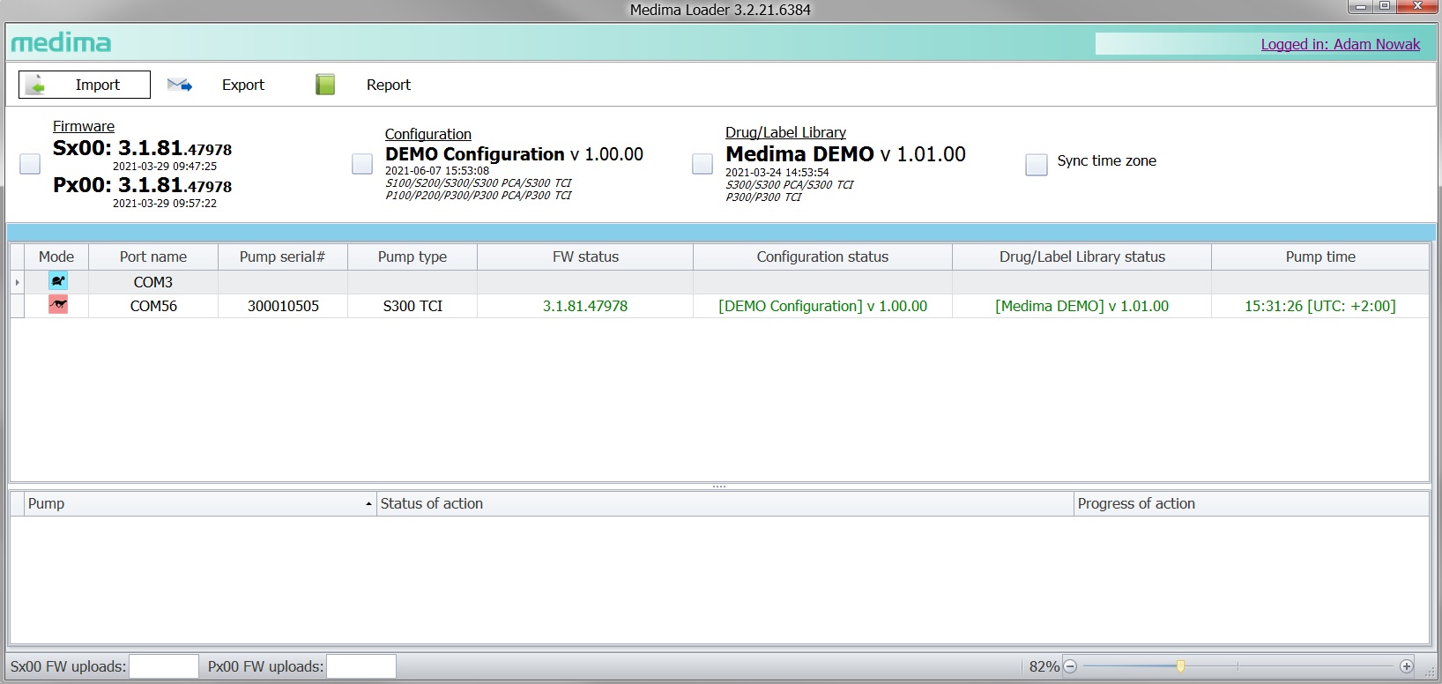The width and height of the screenshot is (1442, 684).
Task: Click the S300 TCI pump type cell
Action: click(x=413, y=306)
